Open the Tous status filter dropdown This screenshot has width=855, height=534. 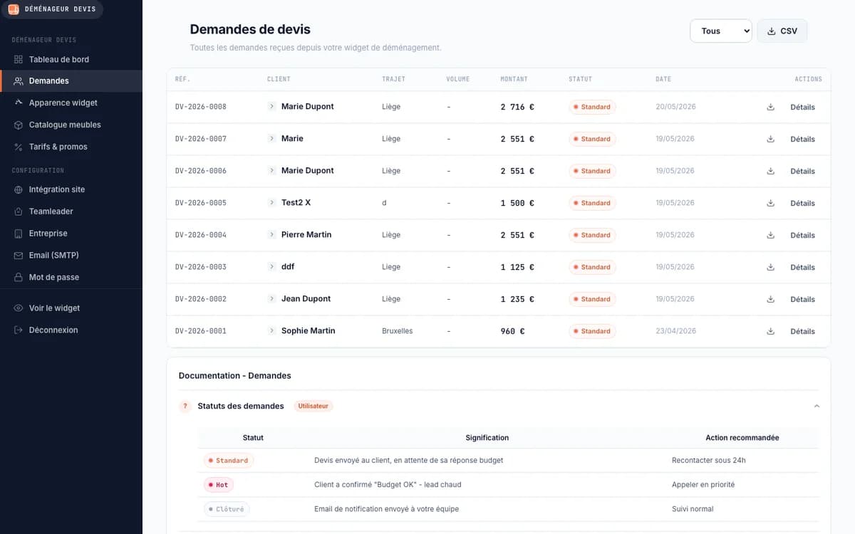coord(721,31)
